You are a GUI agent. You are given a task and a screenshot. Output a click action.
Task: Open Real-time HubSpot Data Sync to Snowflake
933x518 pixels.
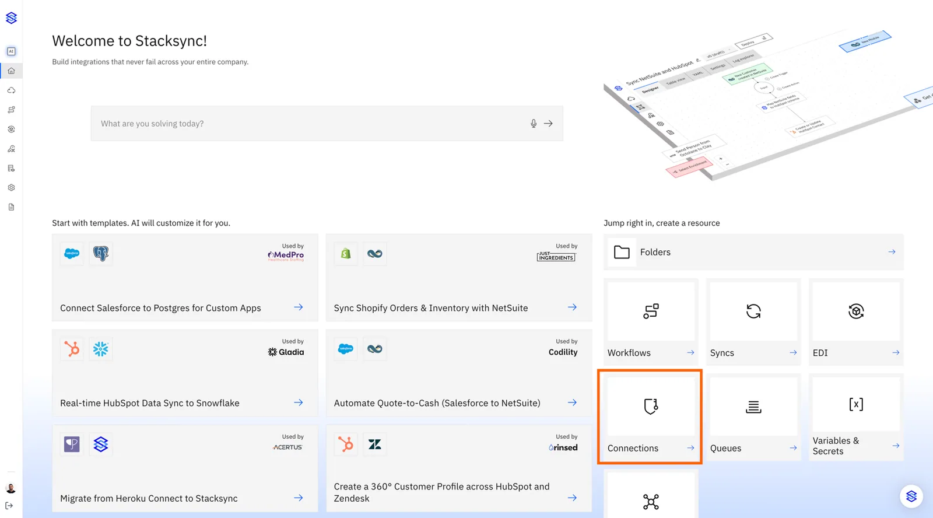coord(185,373)
